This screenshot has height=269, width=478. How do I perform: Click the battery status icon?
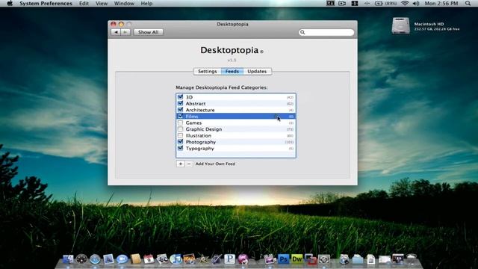[x=379, y=3]
